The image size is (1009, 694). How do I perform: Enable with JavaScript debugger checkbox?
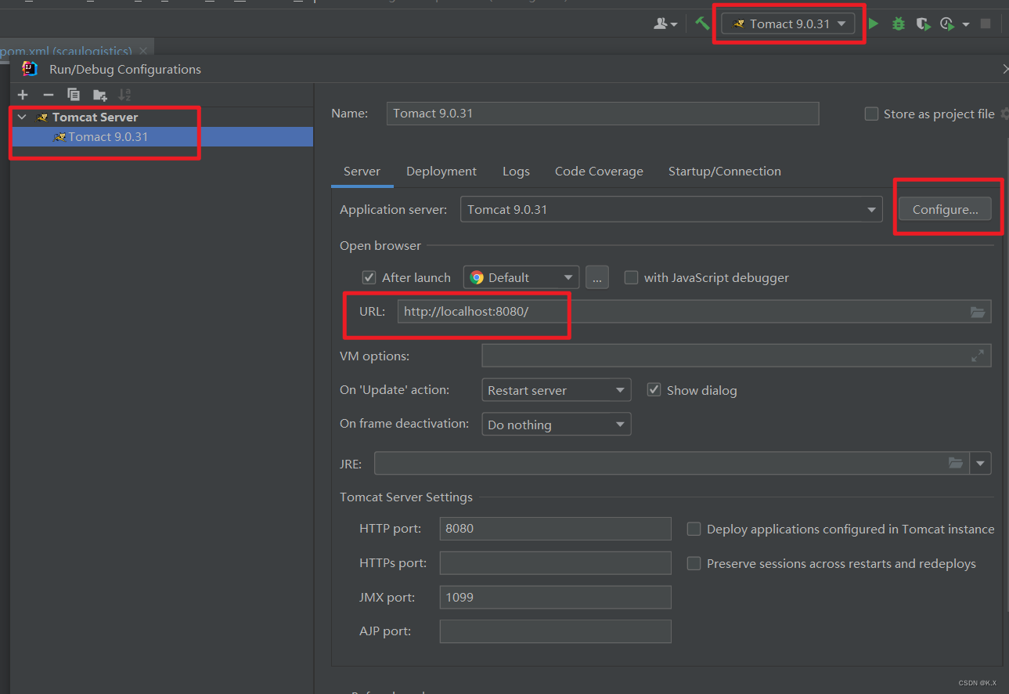[x=631, y=277]
